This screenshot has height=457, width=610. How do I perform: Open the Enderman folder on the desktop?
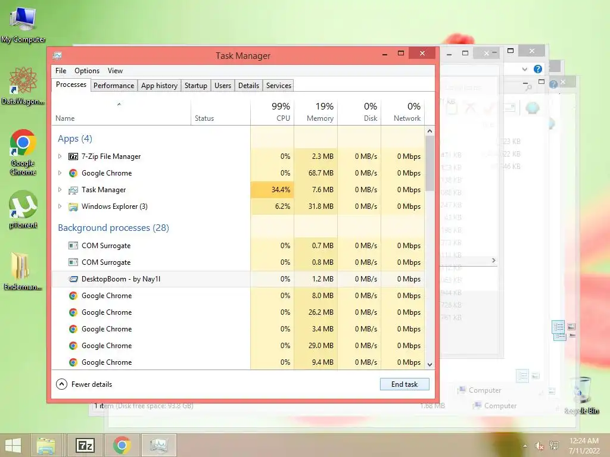pos(23,271)
